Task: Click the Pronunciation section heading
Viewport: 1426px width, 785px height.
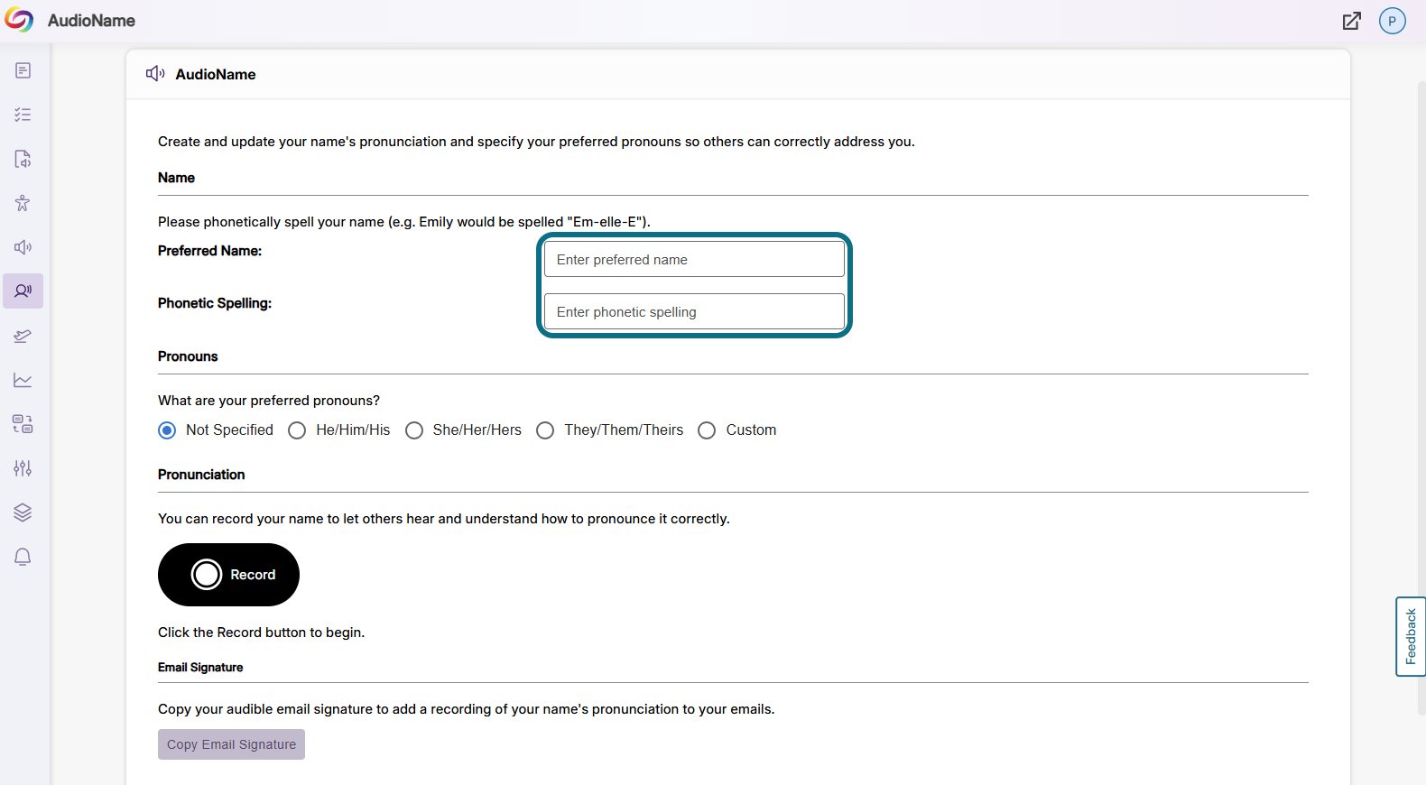Action: coord(201,475)
